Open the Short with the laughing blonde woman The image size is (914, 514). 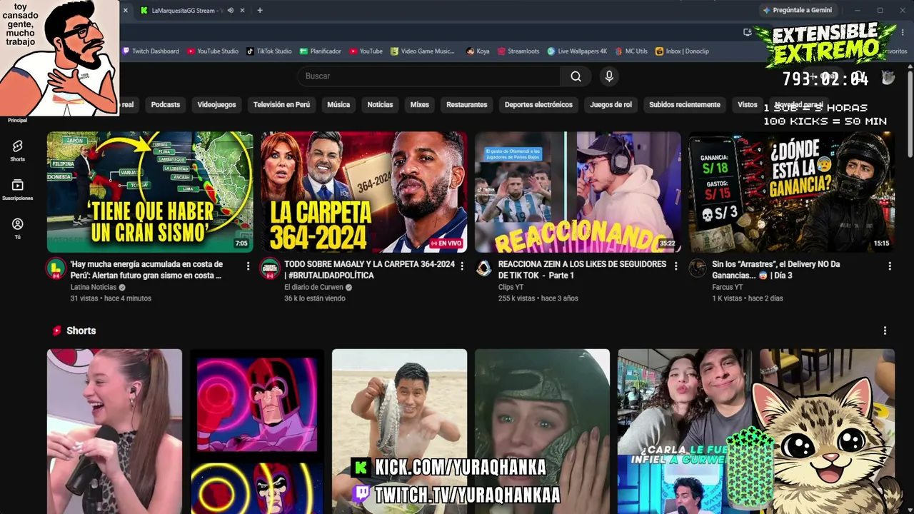tap(114, 431)
